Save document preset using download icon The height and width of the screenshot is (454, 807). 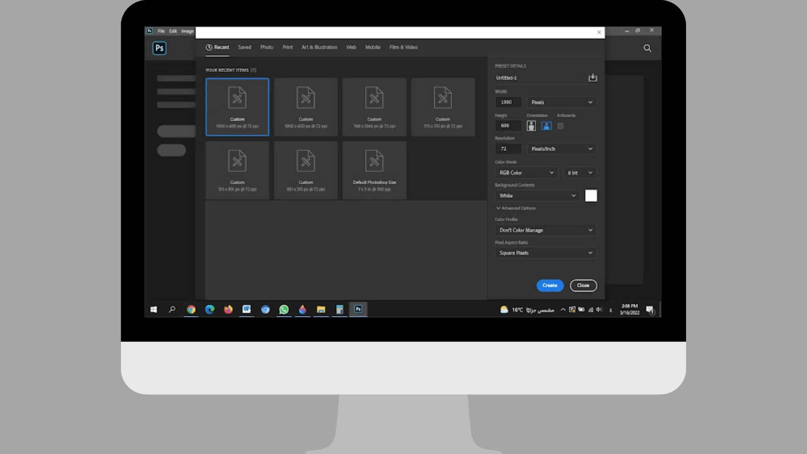593,78
